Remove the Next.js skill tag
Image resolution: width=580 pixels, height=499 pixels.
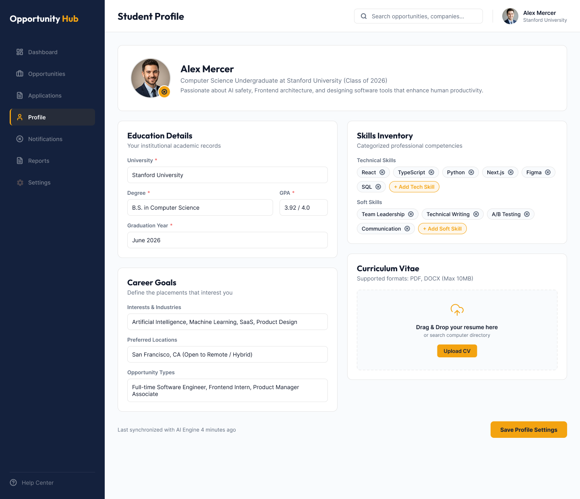point(511,172)
